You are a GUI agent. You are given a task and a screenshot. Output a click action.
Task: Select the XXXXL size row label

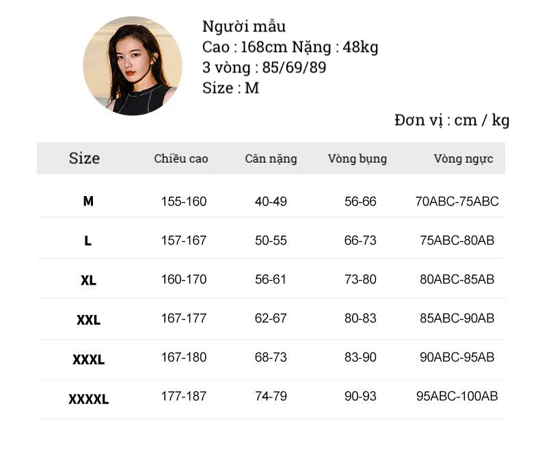[88, 399]
